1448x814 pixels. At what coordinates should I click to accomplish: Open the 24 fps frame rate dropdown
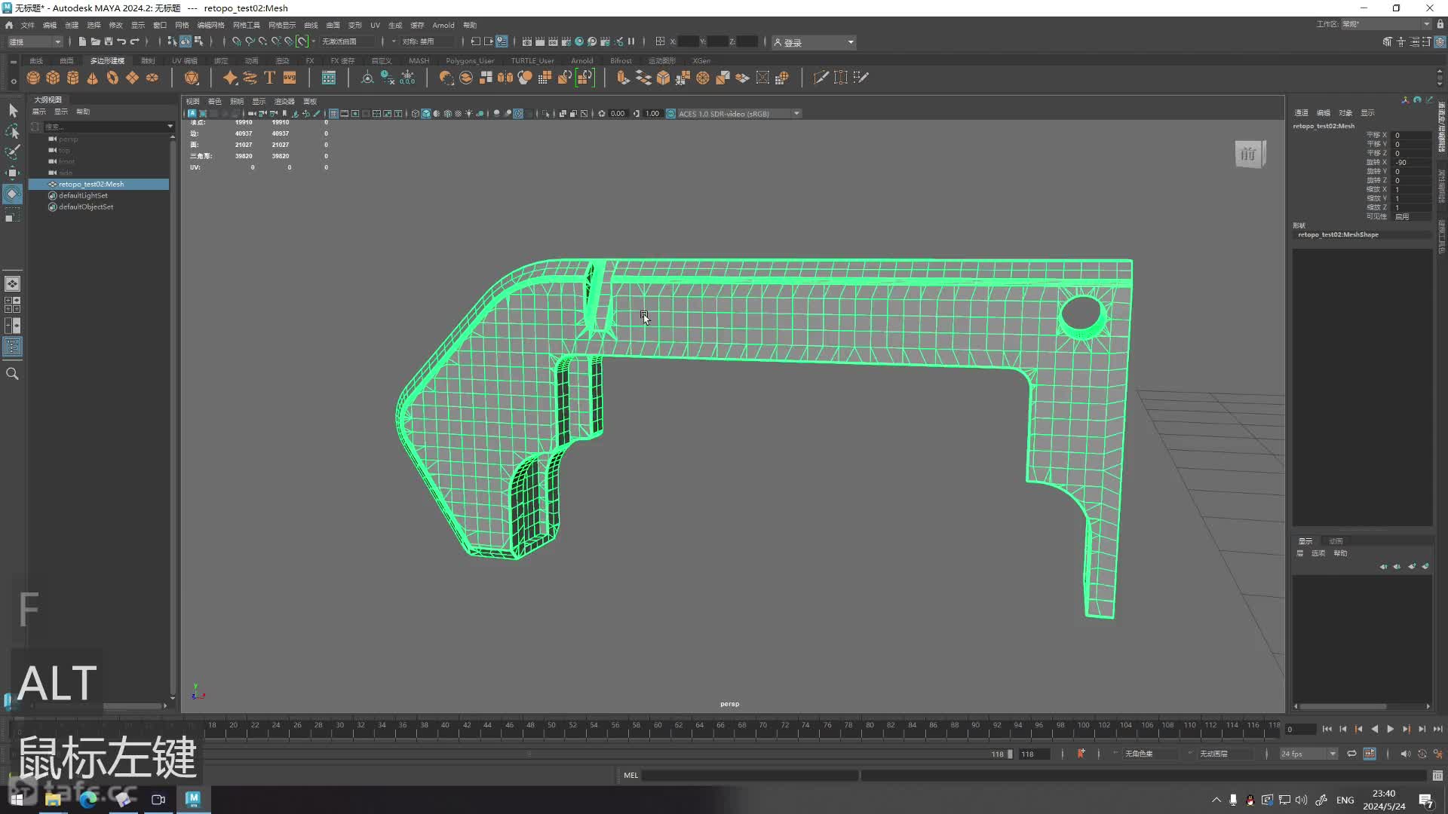tap(1308, 754)
